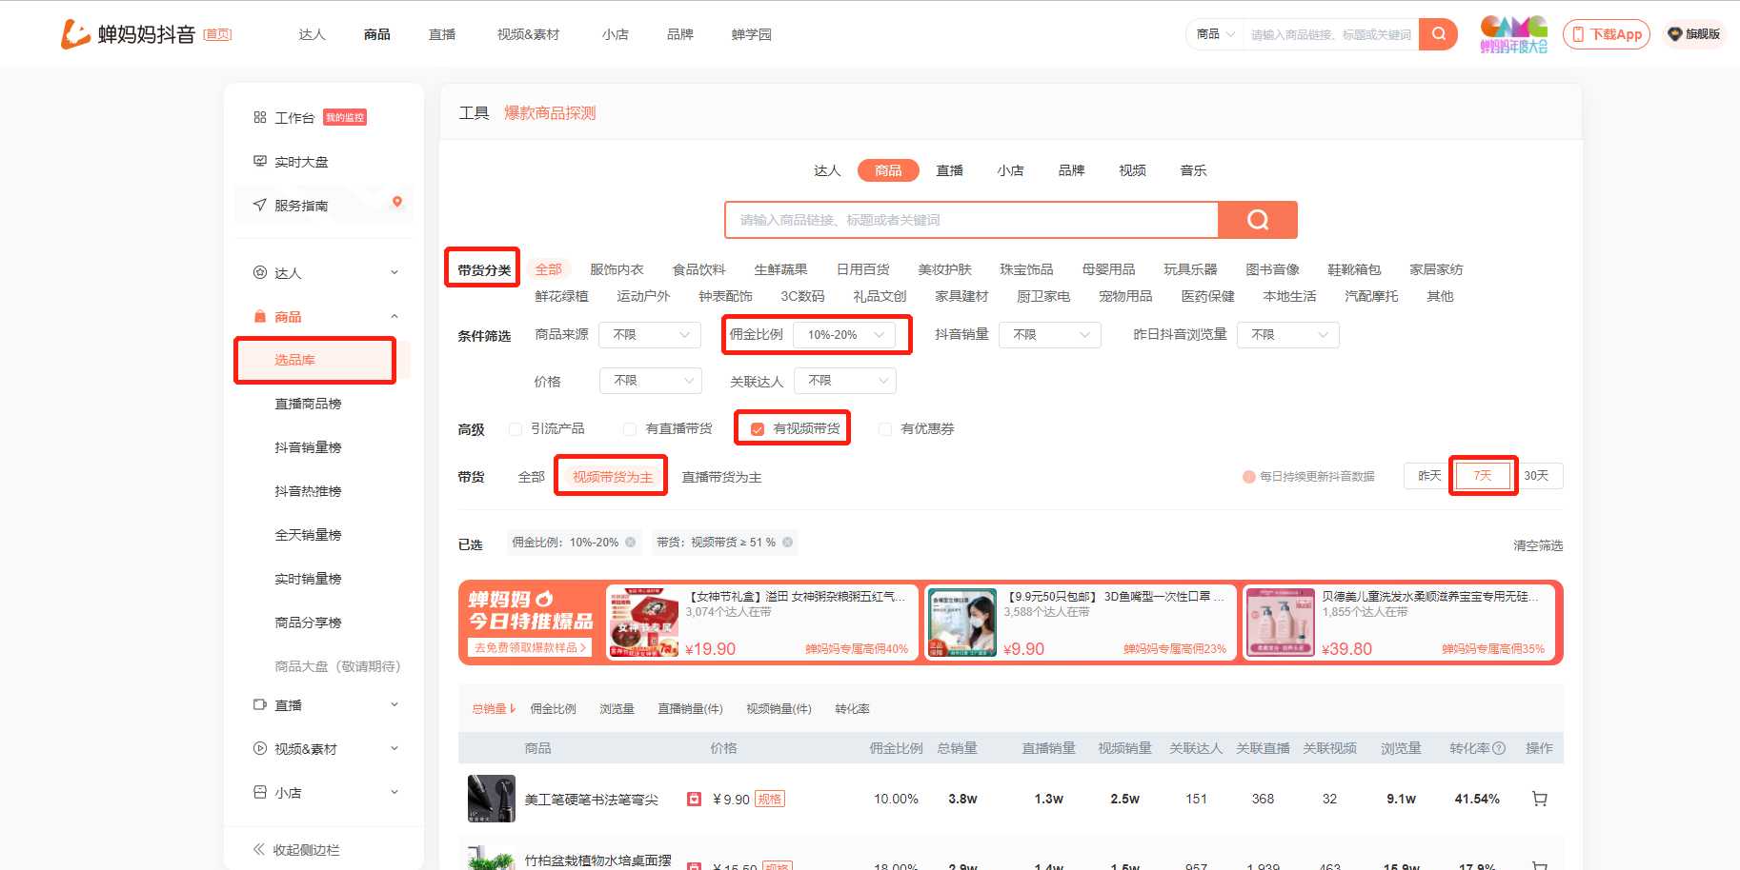The width and height of the screenshot is (1740, 870).
Task: Click the 视频&素材 play sidebar icon
Action: (259, 748)
